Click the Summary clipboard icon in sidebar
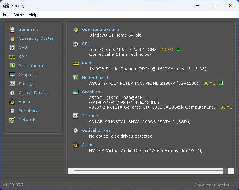Image resolution: width=239 pixels, height=190 pixels. click(x=12, y=30)
